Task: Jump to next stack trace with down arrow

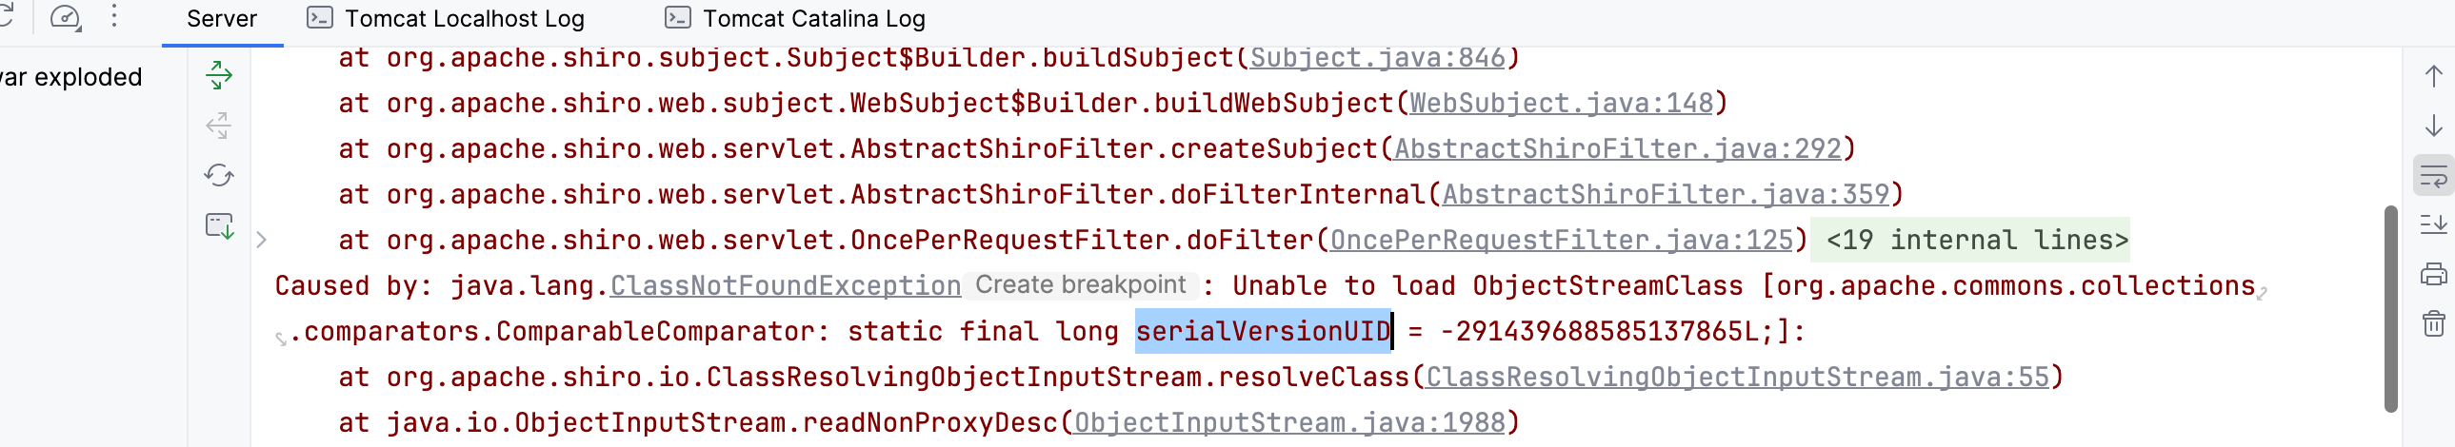Action: 2433,126
